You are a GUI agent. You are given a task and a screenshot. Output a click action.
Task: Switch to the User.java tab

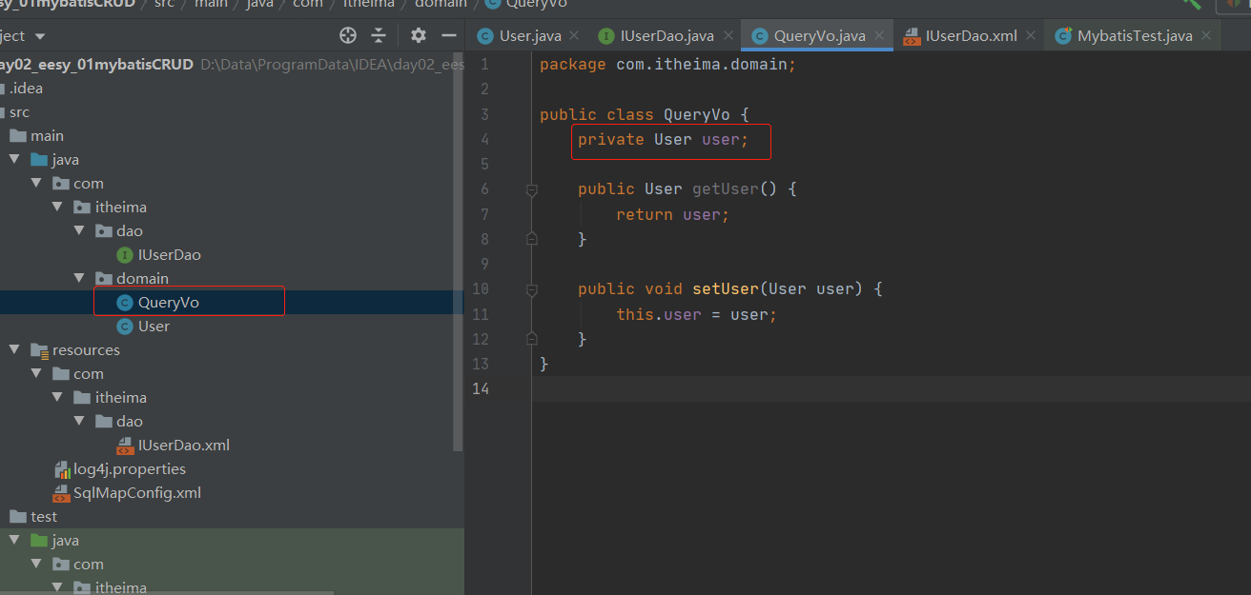coord(530,36)
